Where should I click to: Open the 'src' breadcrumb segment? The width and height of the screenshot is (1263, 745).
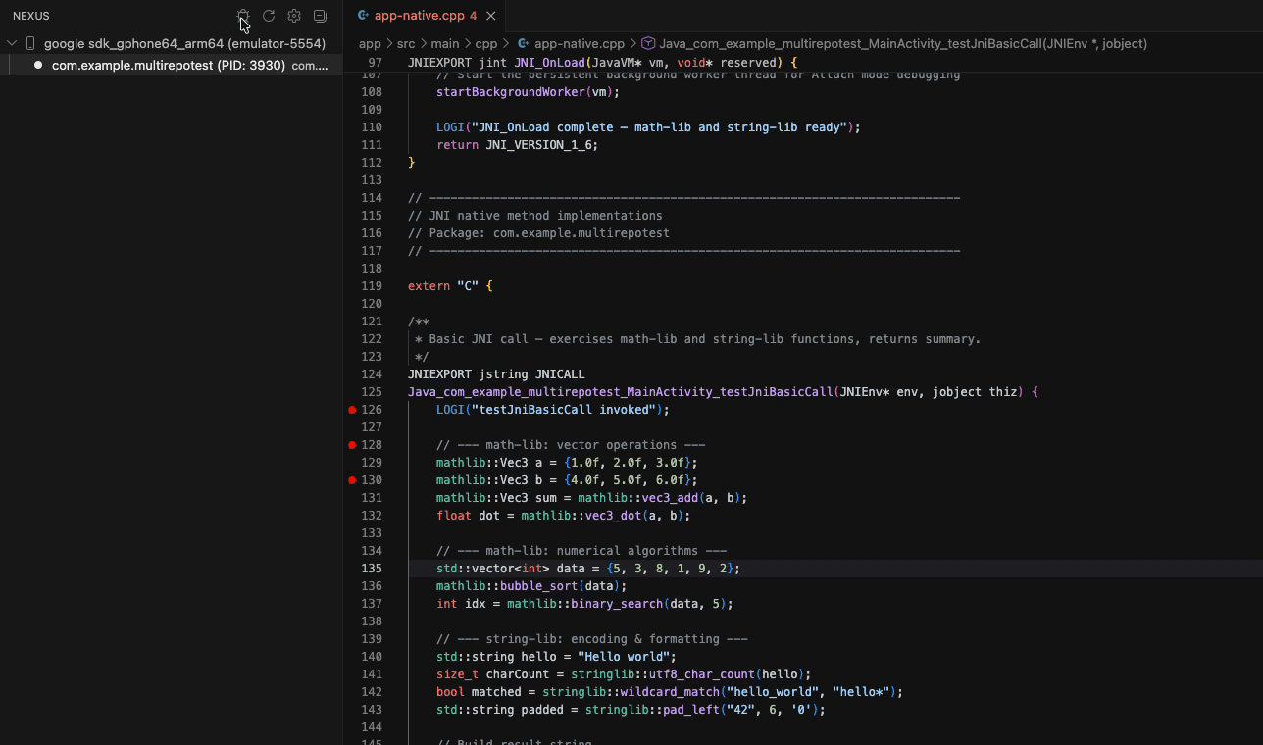tap(406, 44)
